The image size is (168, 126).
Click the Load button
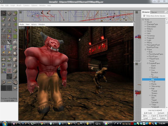(x=146, y=118)
